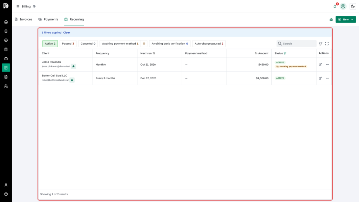This screenshot has height=202, width=359.
Task: Open the Home icon in sidebar
Action: click(x=6, y=22)
